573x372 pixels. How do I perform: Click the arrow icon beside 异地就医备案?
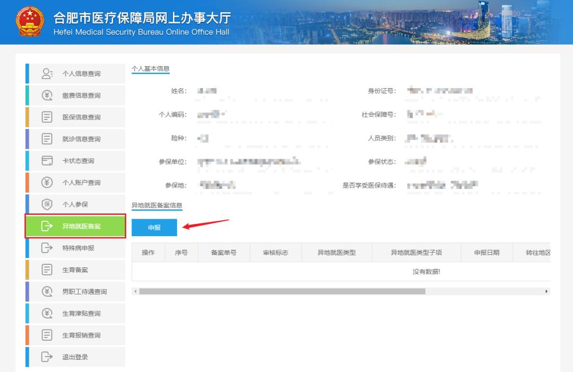pyautogui.click(x=47, y=226)
